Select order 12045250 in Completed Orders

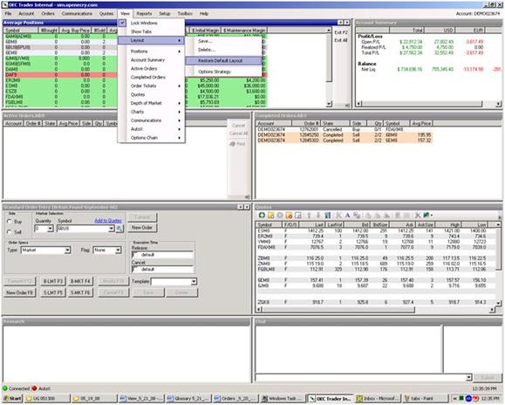(x=344, y=135)
